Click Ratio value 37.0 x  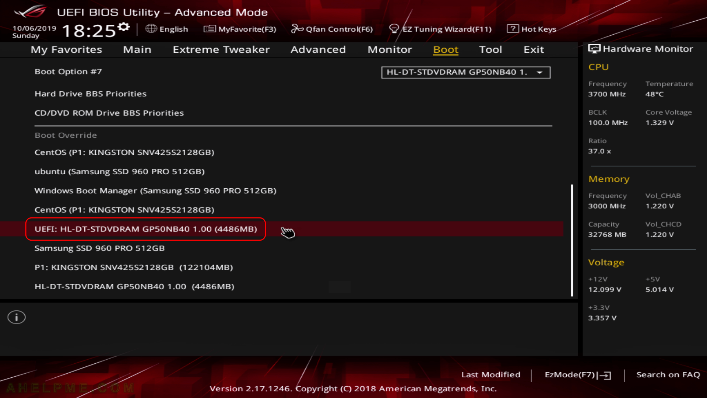pyautogui.click(x=599, y=151)
